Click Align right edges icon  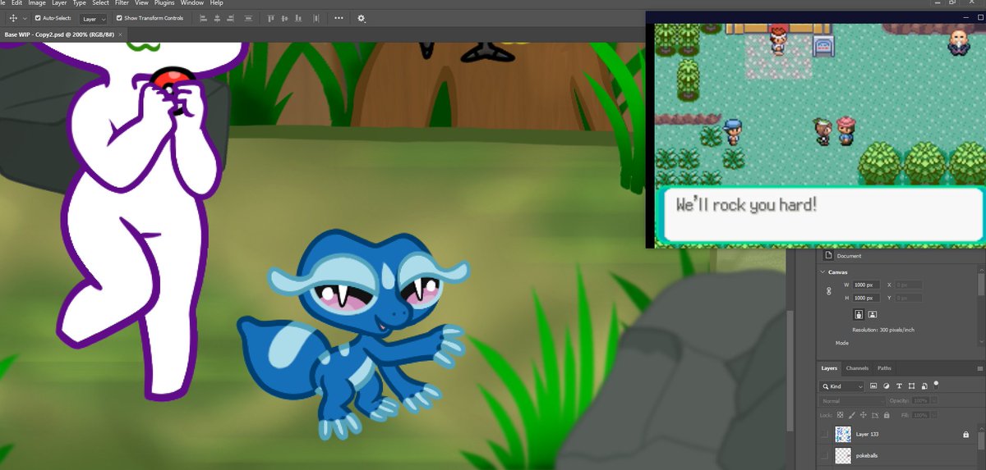click(x=232, y=17)
